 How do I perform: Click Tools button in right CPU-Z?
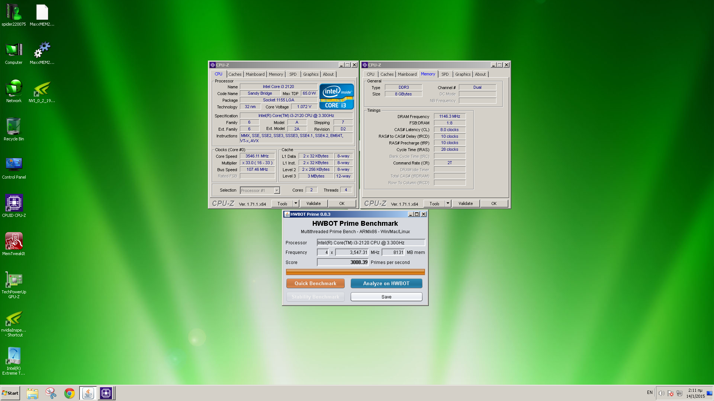point(434,203)
